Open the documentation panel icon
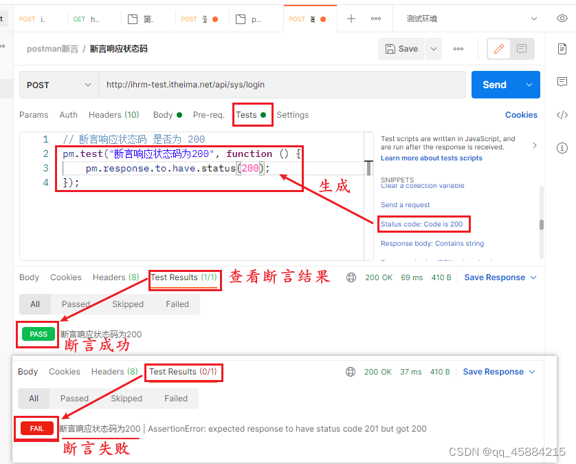Image resolution: width=576 pixels, height=464 pixels. coord(562,49)
